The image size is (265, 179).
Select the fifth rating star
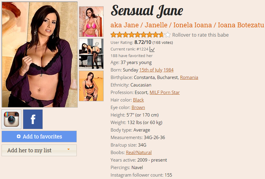pos(137,35)
